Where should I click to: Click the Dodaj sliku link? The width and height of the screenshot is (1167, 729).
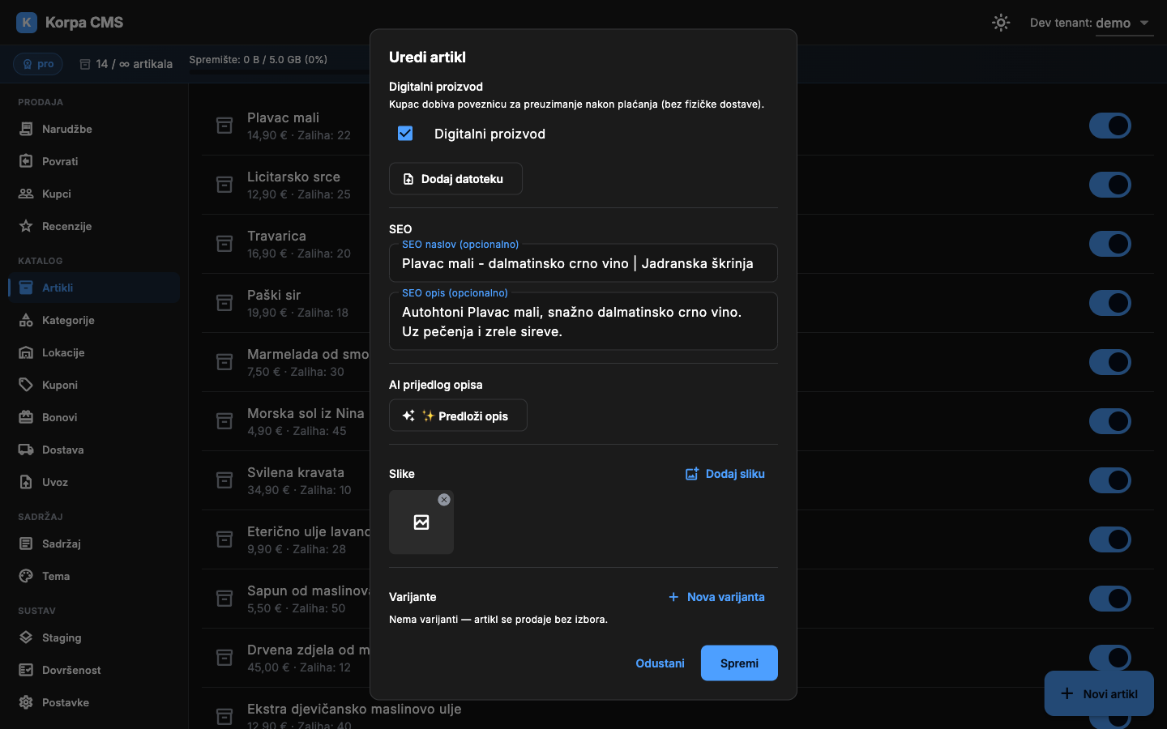[x=725, y=474]
